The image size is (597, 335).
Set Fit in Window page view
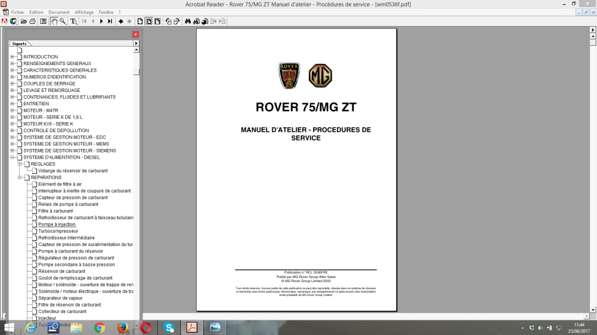[x=149, y=22]
